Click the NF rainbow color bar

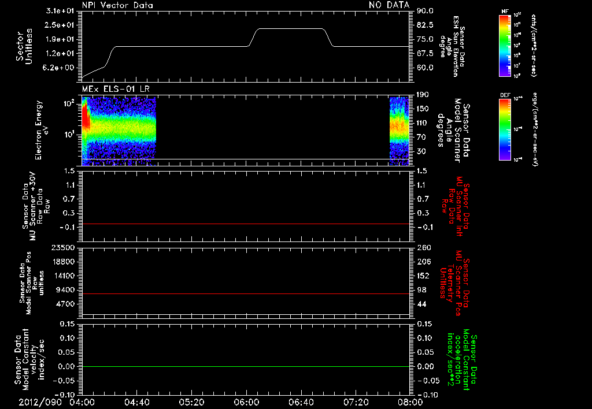(x=505, y=45)
